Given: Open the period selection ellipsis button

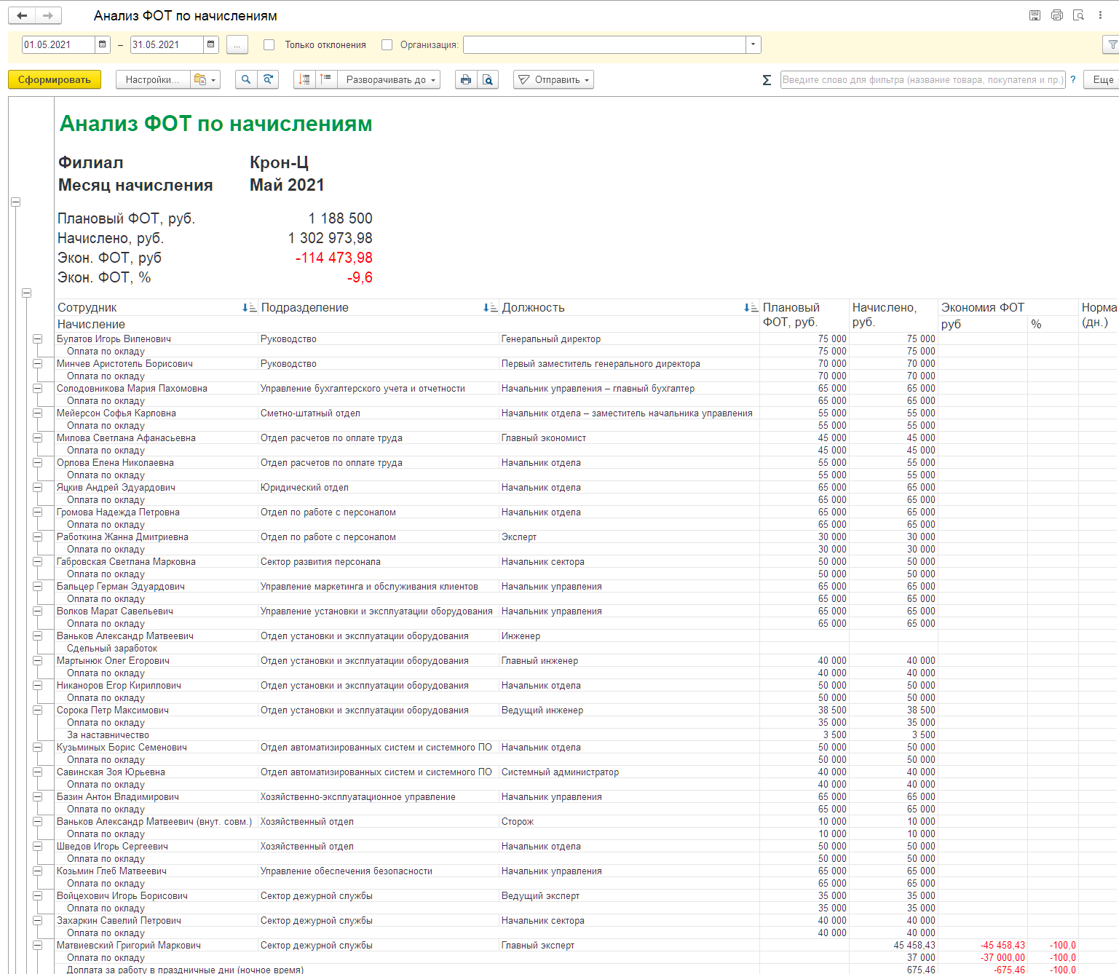Looking at the screenshot, I should pyautogui.click(x=237, y=44).
